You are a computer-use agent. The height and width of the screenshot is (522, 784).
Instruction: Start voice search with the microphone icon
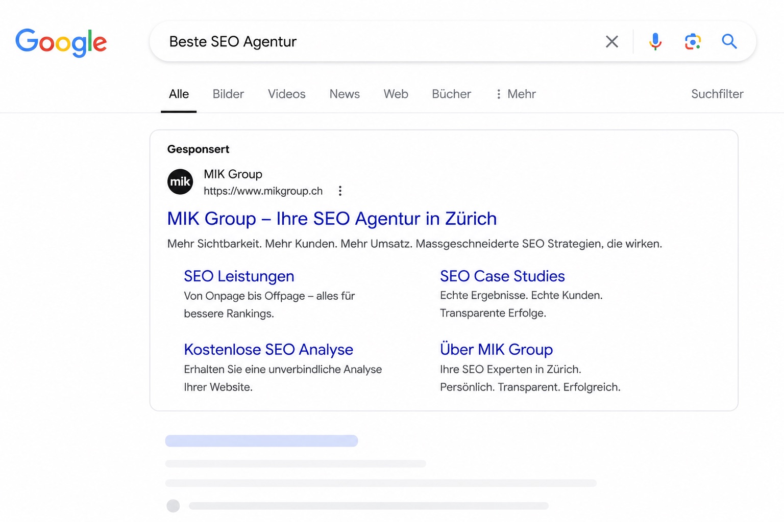coord(655,42)
